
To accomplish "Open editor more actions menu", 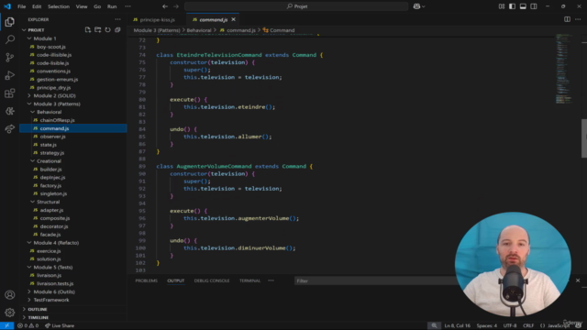I will pos(578,19).
